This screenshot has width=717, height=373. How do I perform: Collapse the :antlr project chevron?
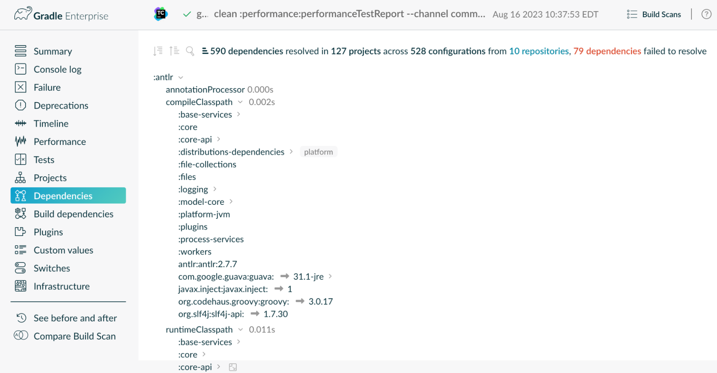(x=181, y=77)
